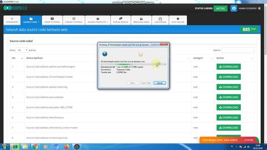This screenshot has height=150, width=267.
Task: Open Internet Explorer from taskbar
Action: coord(15,147)
